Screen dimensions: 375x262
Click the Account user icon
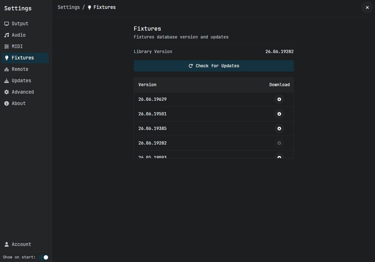(7, 244)
